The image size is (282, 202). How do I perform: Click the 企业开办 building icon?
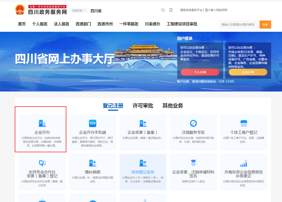click(42, 123)
